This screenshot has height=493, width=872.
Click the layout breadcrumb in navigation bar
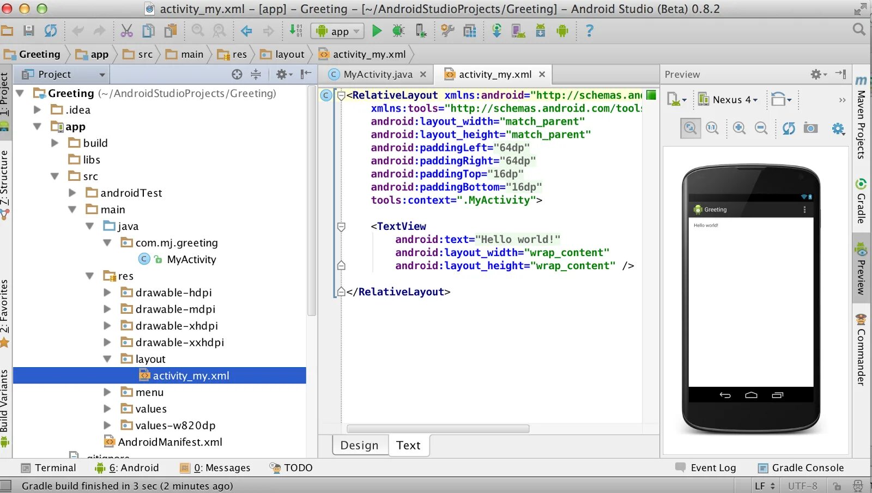click(282, 54)
